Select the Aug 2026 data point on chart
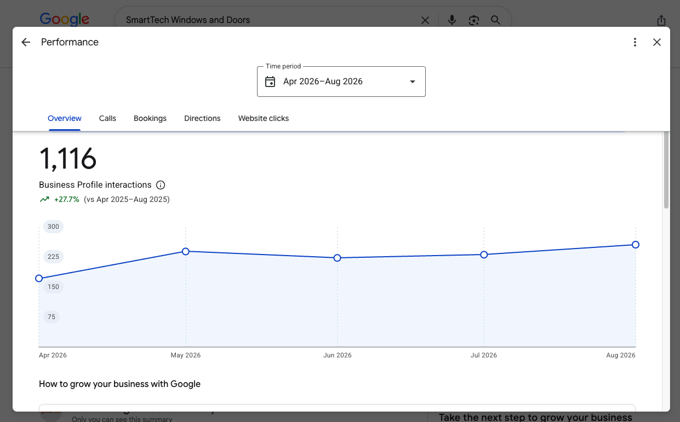The image size is (680, 422). pos(636,245)
